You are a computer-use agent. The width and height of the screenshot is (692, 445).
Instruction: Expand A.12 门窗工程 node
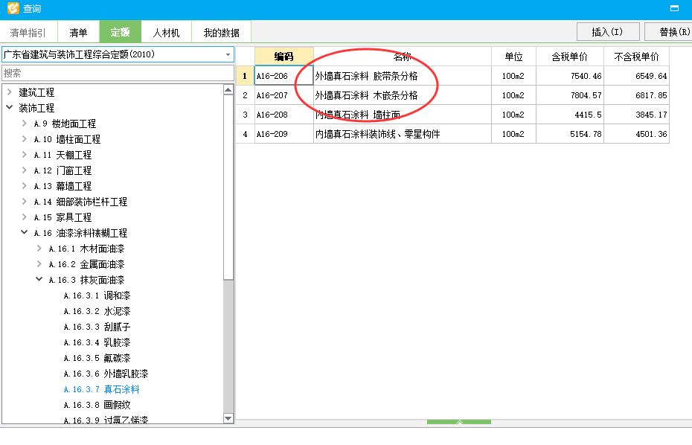pyautogui.click(x=25, y=170)
